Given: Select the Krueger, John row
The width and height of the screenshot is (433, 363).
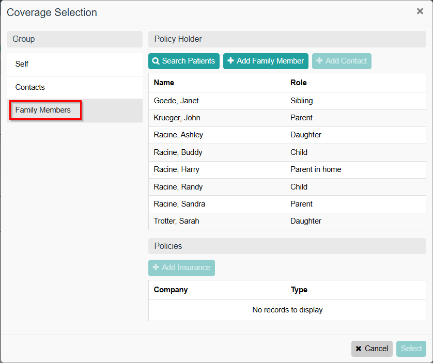Looking at the screenshot, I should coord(177,118).
